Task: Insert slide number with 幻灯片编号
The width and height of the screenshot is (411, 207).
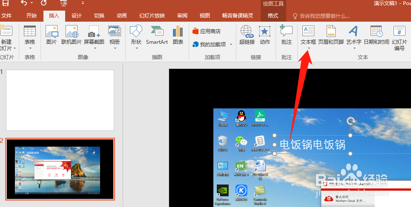Action: click(x=400, y=38)
